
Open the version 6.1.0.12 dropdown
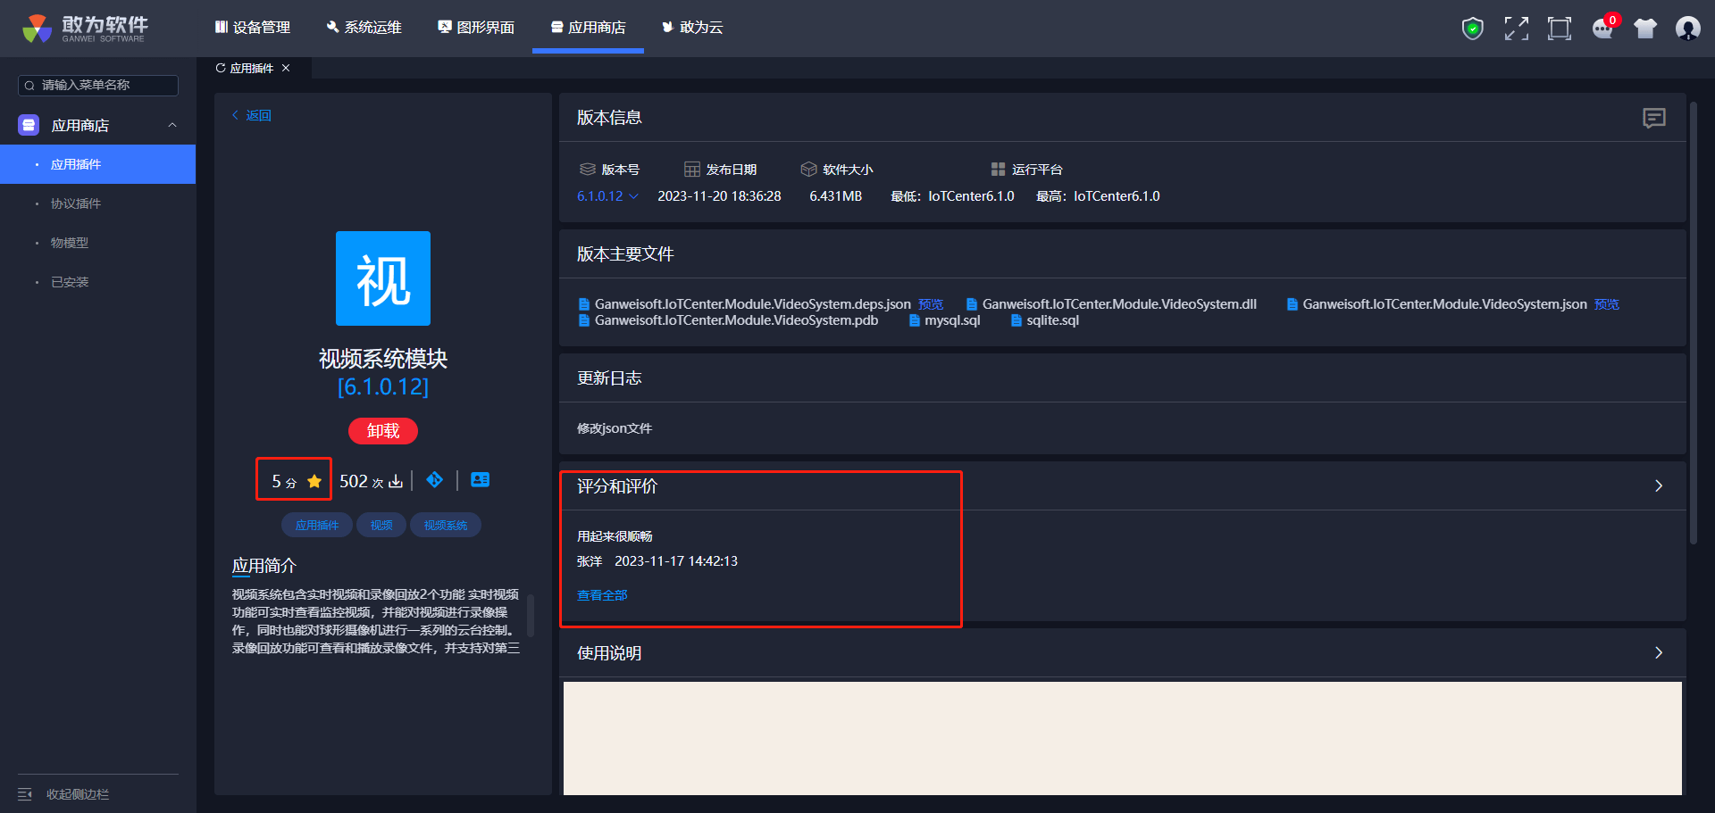tap(607, 196)
